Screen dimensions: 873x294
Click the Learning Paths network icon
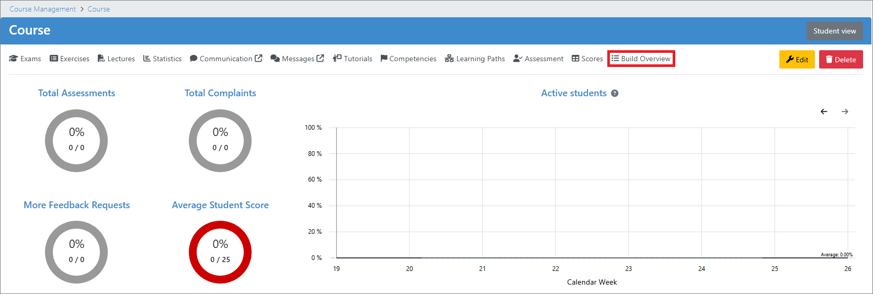(x=449, y=59)
